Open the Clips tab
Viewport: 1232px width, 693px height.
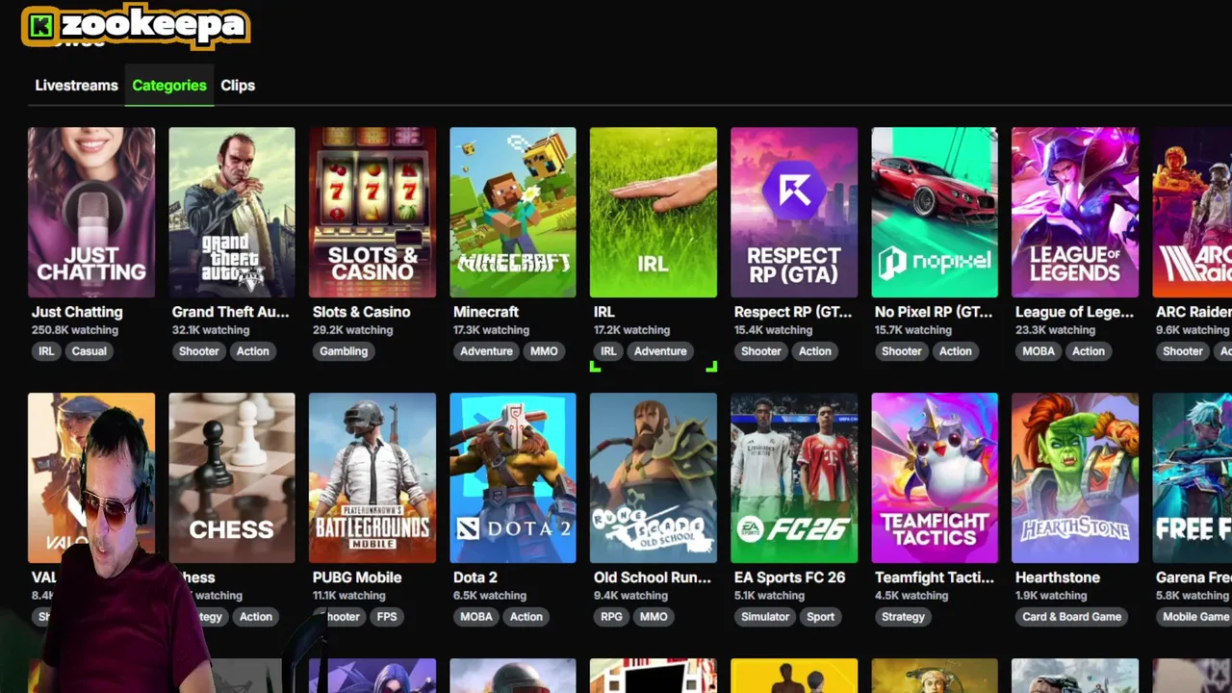(x=238, y=86)
